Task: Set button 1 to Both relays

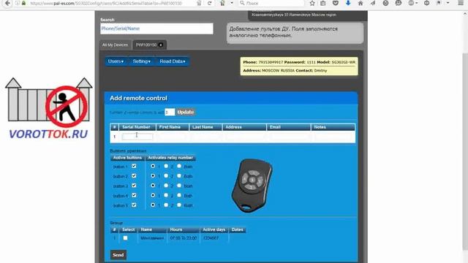Action: (179, 166)
